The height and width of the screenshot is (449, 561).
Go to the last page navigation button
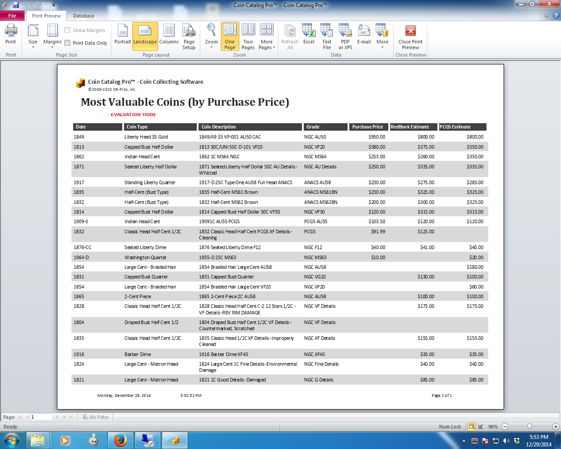click(x=65, y=417)
